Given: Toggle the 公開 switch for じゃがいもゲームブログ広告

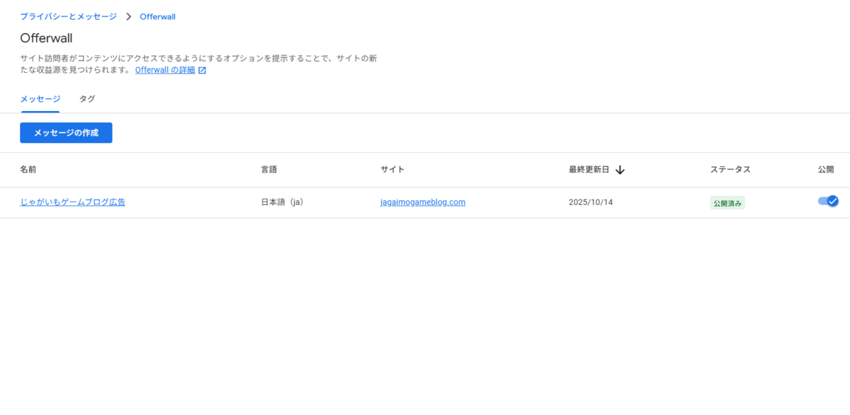Looking at the screenshot, I should 827,201.
